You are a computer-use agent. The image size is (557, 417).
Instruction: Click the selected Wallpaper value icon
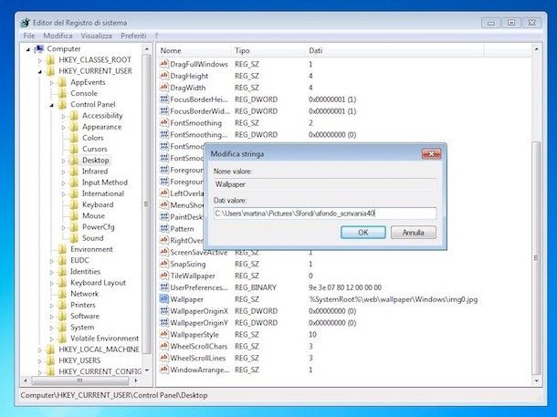point(163,298)
